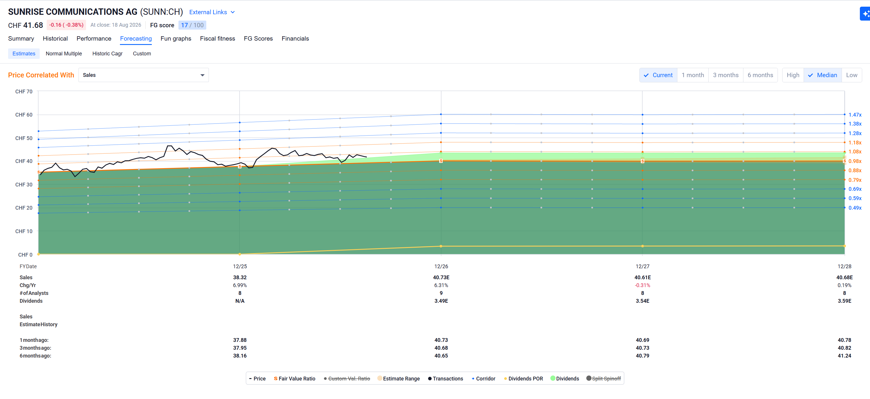Enable the Custom Val. Ratio legend item

click(x=347, y=378)
